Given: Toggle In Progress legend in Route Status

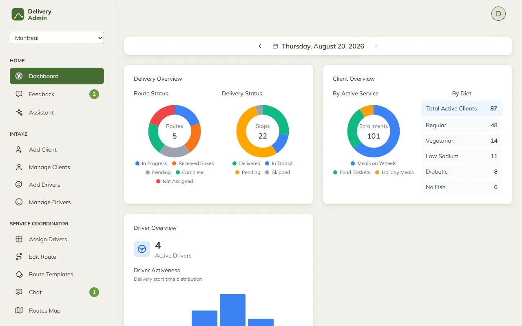Looking at the screenshot, I should (x=151, y=163).
